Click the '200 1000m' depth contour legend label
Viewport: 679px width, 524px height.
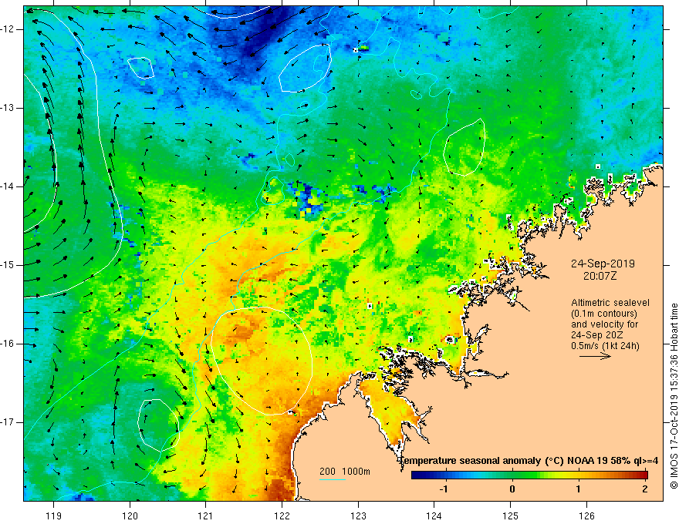[x=345, y=472]
